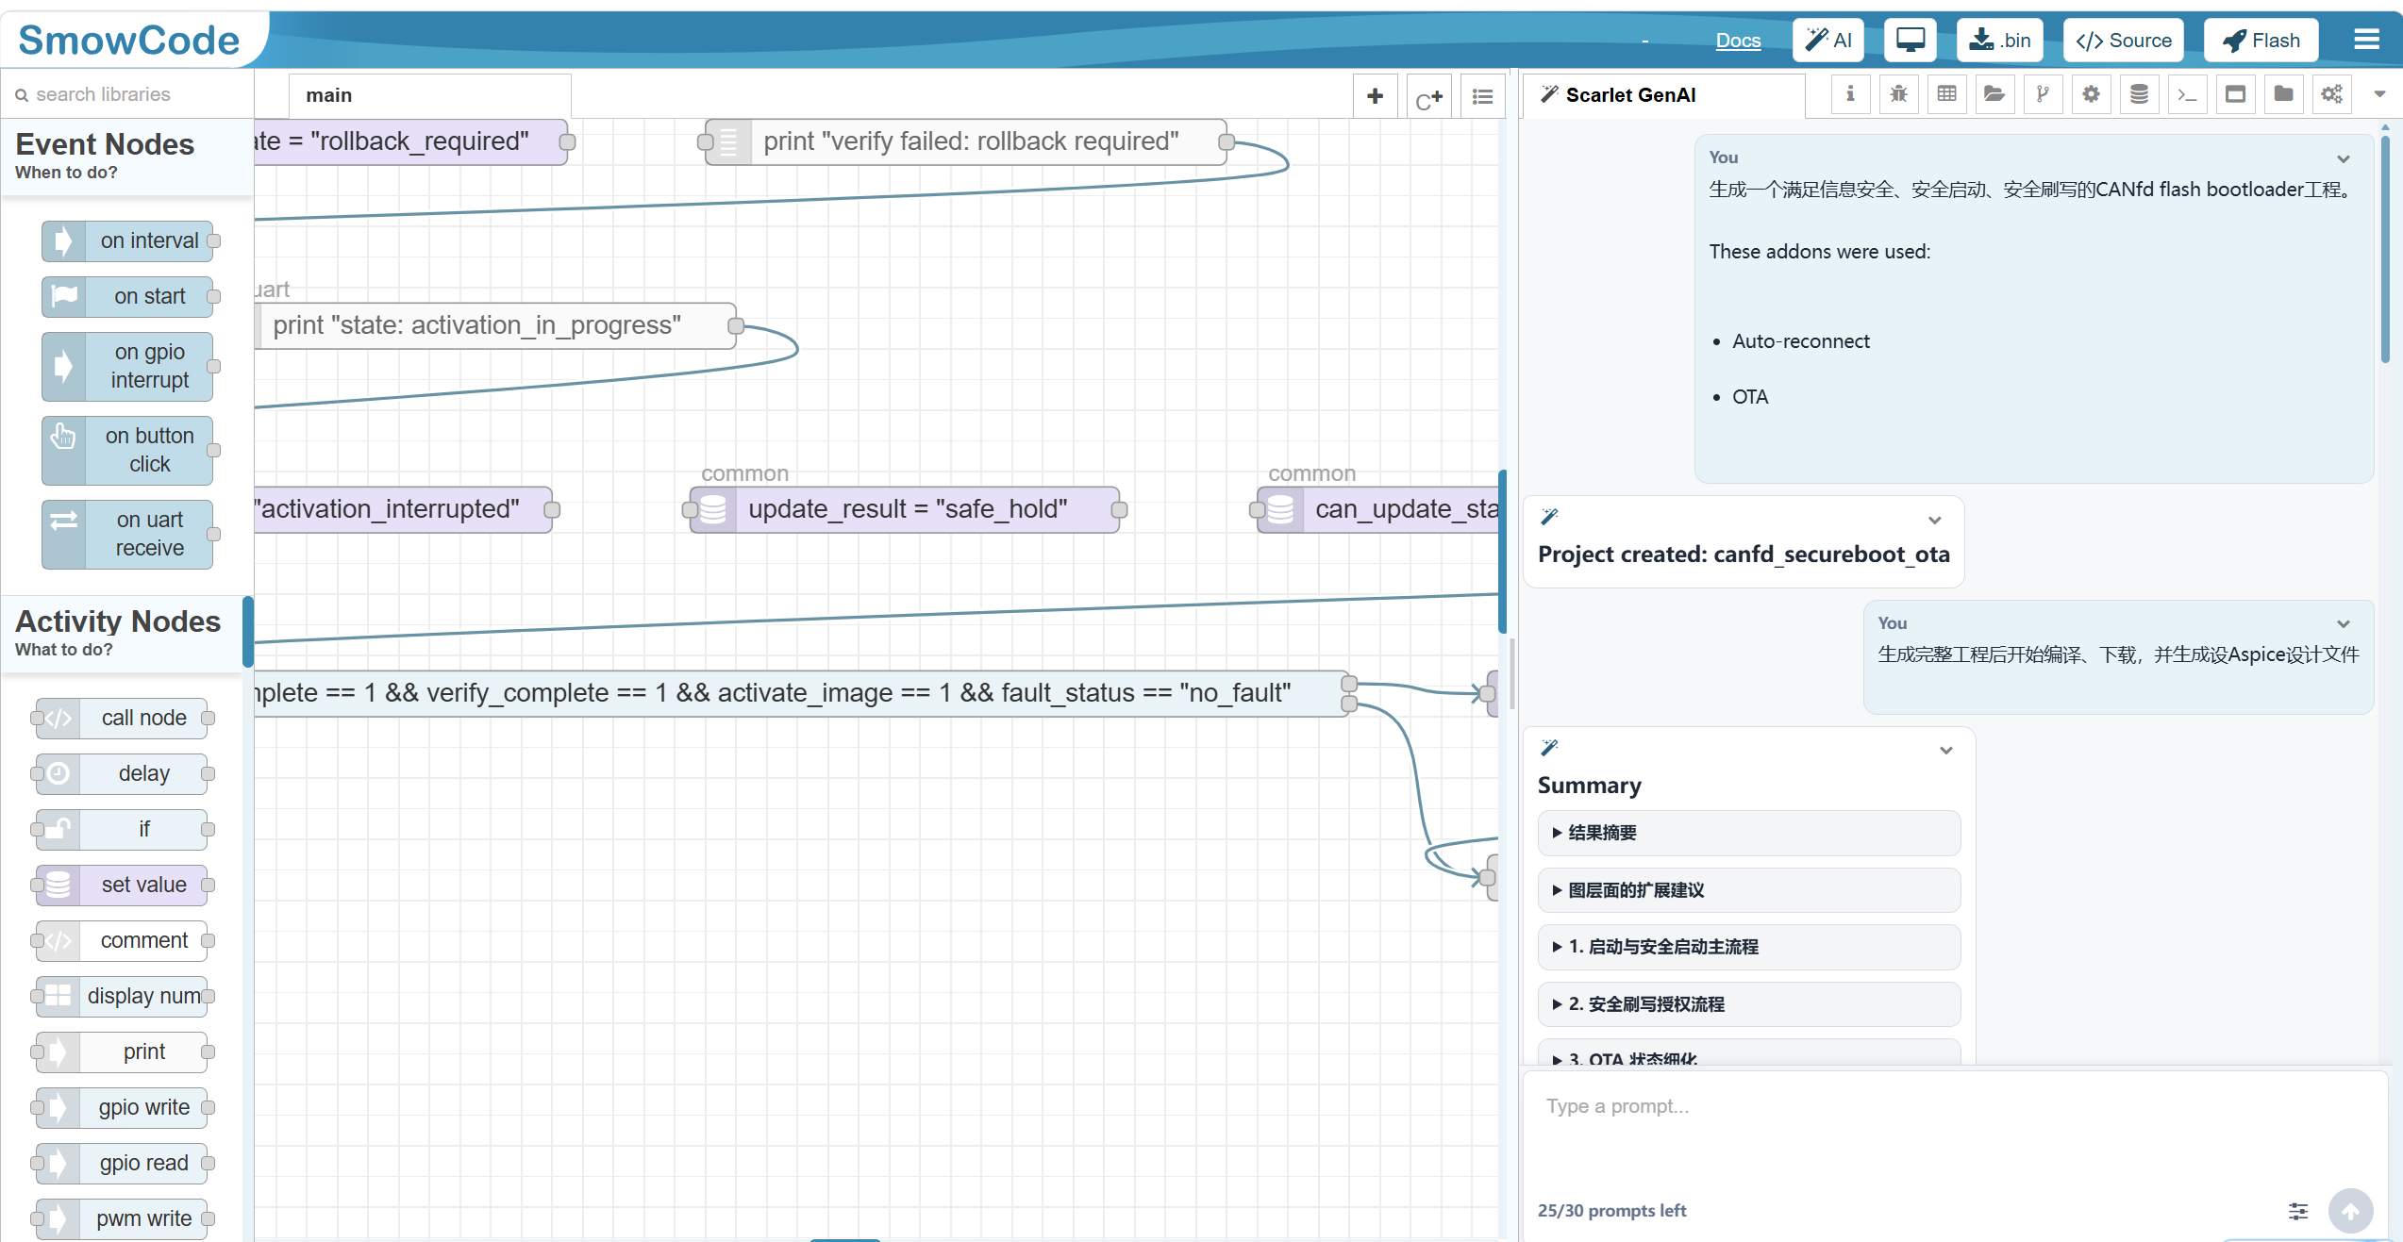This screenshot has width=2403, height=1242.
Task: Open the single gear settings panel
Action: tap(2091, 94)
